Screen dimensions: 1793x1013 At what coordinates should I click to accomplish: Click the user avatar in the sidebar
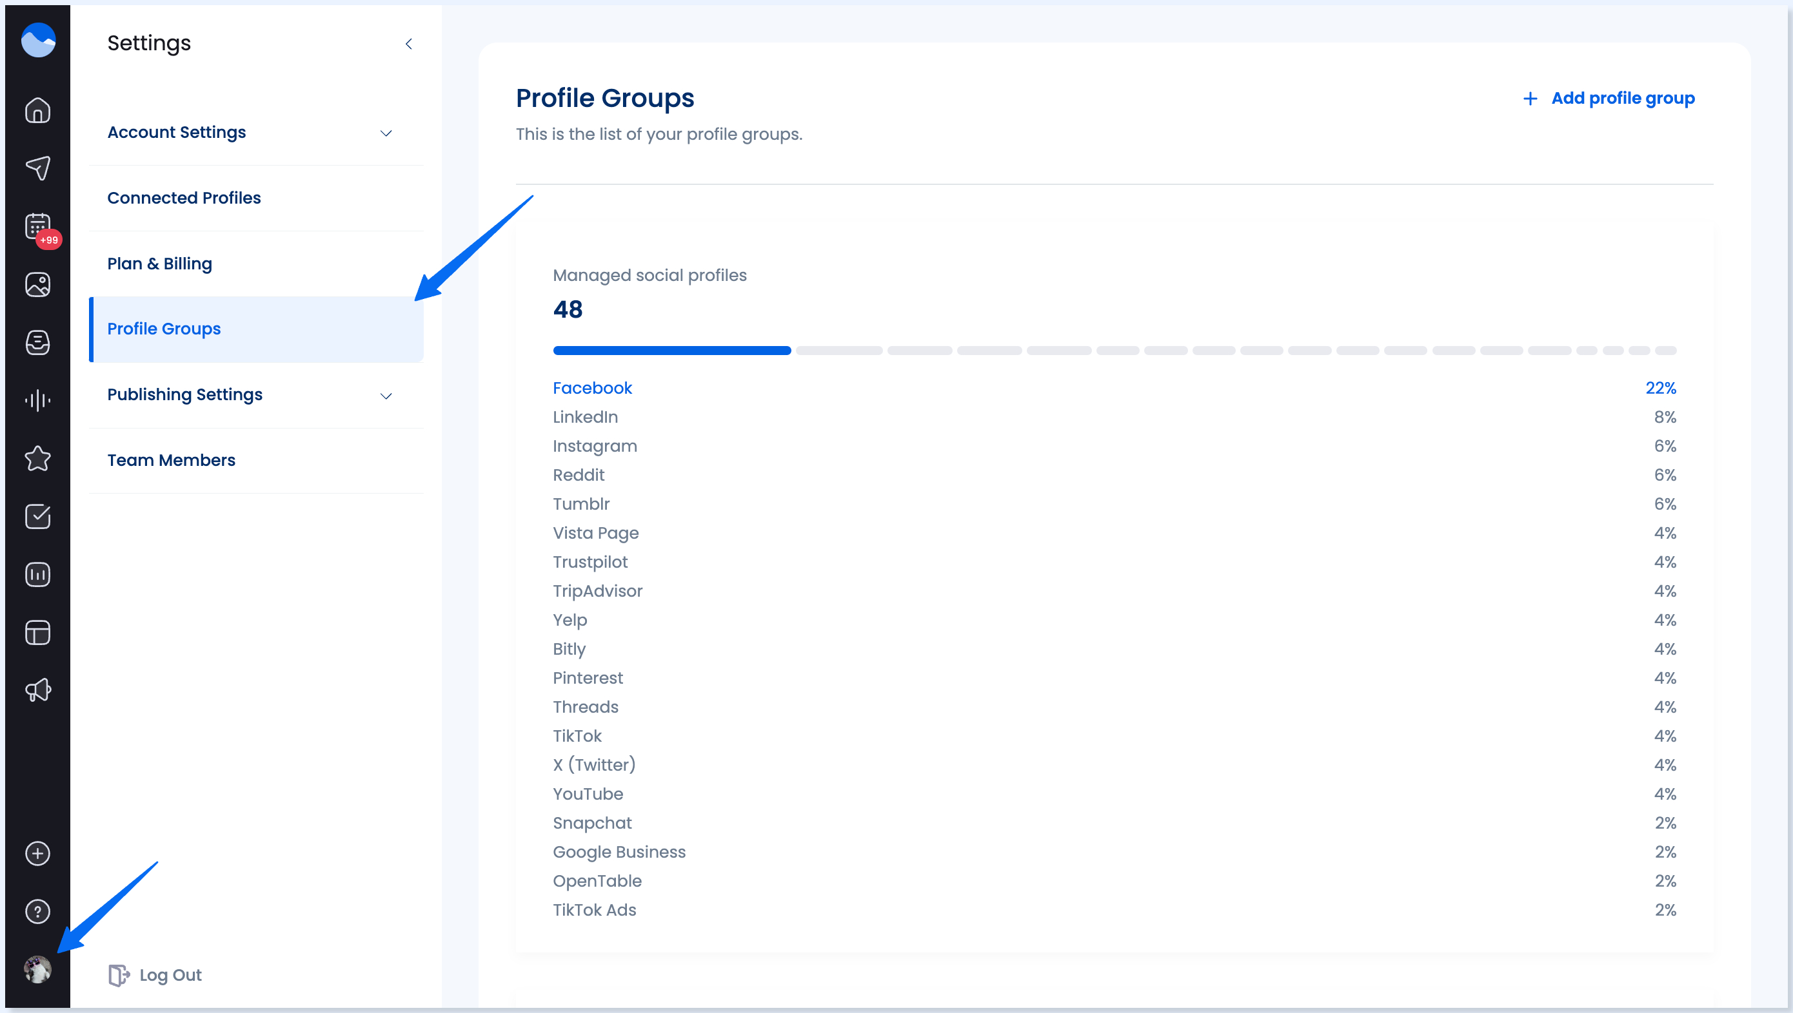(x=37, y=969)
